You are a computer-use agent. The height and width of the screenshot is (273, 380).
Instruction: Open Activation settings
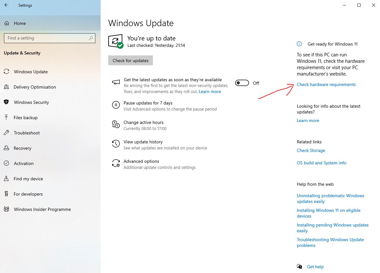[50, 163]
